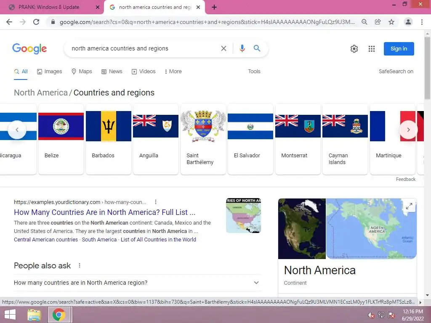Click the North America breadcrumb link
The height and width of the screenshot is (323, 431).
41,93
